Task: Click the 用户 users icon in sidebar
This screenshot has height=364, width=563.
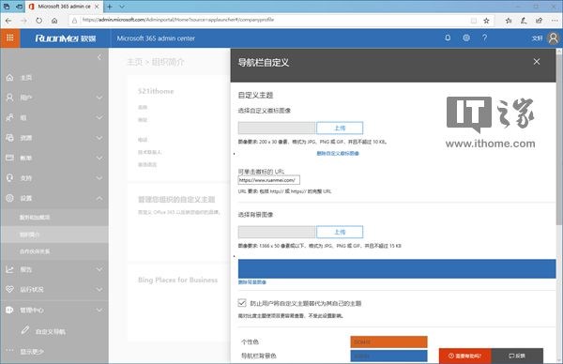Action: (x=10, y=98)
